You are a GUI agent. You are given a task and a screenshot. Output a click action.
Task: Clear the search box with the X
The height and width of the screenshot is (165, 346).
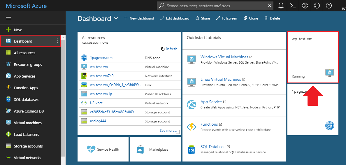tap(269, 6)
